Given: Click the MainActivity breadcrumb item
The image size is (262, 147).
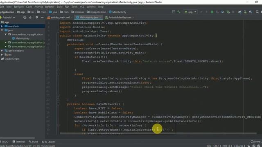Looking at the screenshot, I should 117,12.
